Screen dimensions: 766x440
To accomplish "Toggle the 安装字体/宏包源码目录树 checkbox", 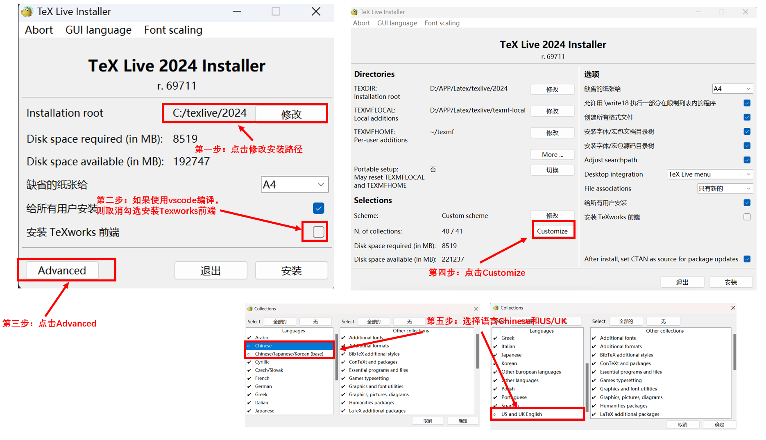I will (x=747, y=146).
